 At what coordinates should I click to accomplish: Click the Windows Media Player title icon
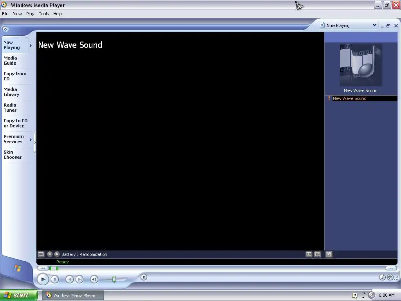tap(4, 5)
